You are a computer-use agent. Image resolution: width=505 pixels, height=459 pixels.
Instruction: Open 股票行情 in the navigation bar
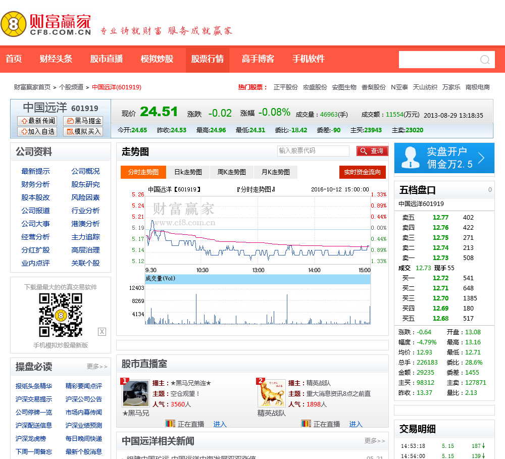(208, 59)
